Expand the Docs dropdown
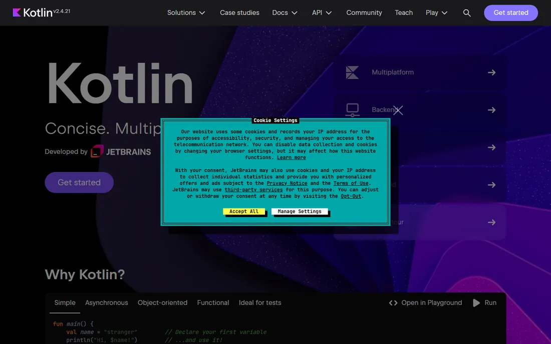 point(285,12)
